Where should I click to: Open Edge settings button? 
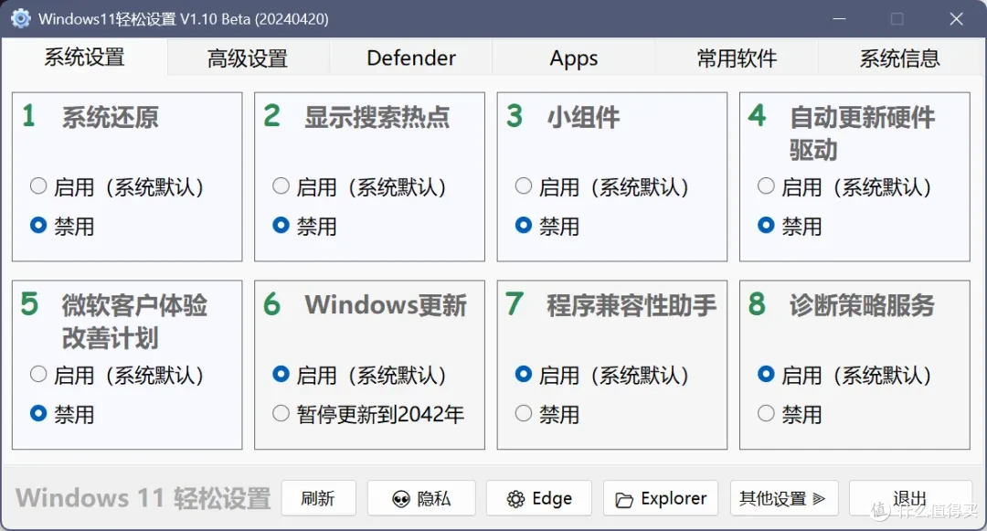click(539, 498)
